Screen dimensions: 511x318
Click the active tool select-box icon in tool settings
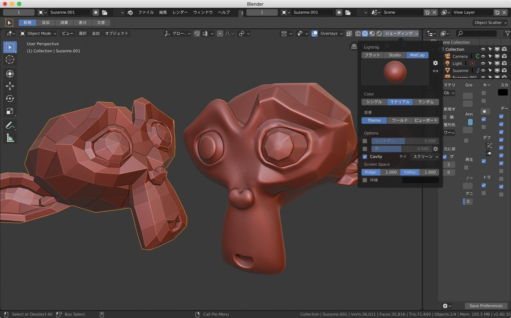(9, 23)
